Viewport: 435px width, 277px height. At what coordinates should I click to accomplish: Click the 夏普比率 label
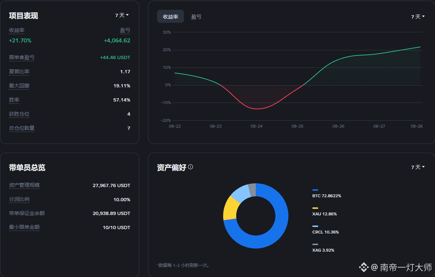pyautogui.click(x=19, y=71)
